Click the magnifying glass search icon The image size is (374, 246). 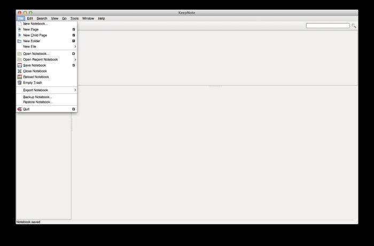coord(354,26)
